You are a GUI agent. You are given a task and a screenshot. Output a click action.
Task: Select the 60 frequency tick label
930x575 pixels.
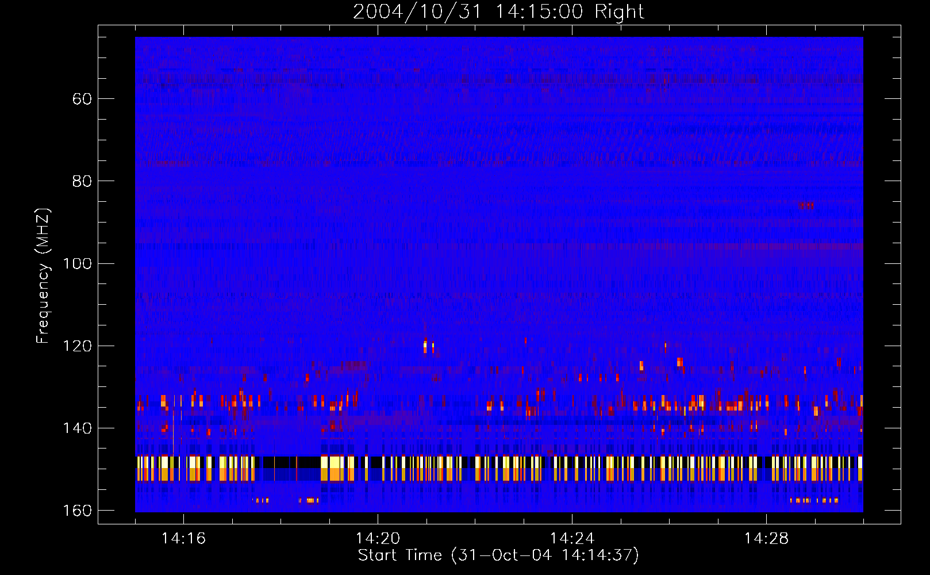point(82,99)
